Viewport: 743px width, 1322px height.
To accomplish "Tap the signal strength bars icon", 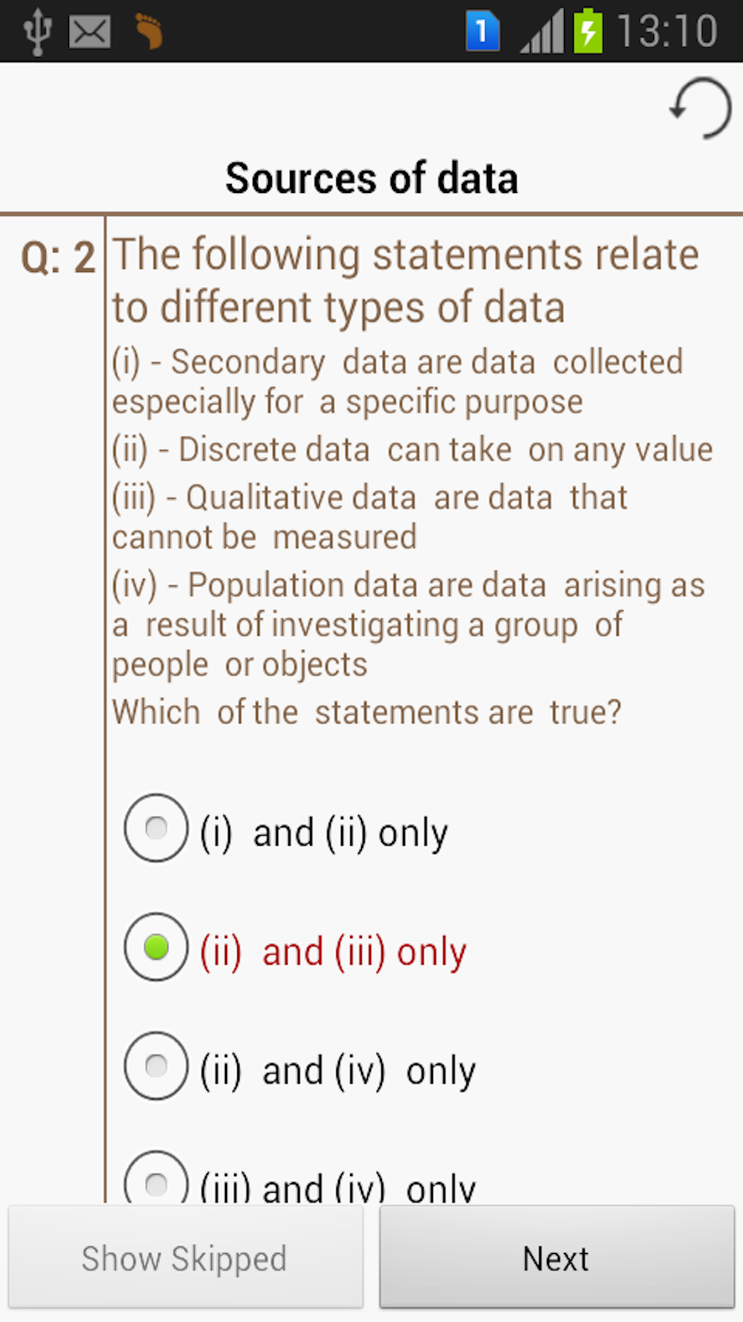I will coord(542,32).
